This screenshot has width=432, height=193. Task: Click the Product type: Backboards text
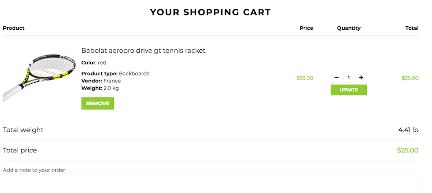tap(115, 74)
